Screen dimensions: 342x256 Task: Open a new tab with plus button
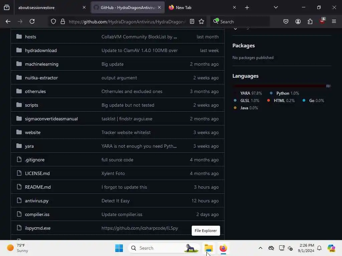247,8
